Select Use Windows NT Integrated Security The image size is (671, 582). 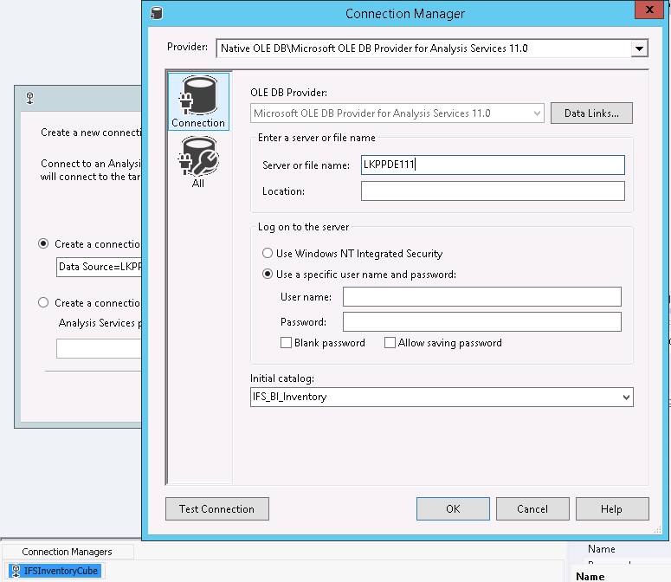click(x=268, y=254)
